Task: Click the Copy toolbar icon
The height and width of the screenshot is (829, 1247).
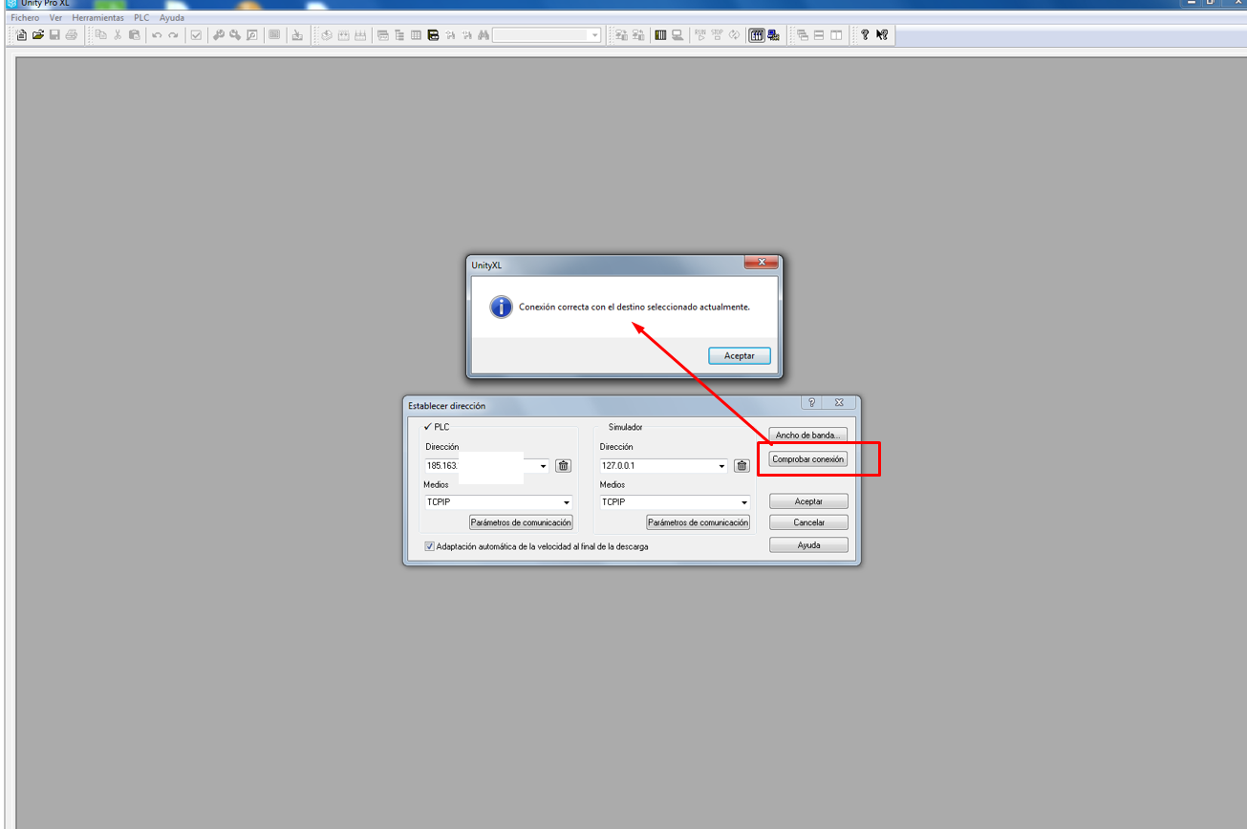Action: coord(100,35)
